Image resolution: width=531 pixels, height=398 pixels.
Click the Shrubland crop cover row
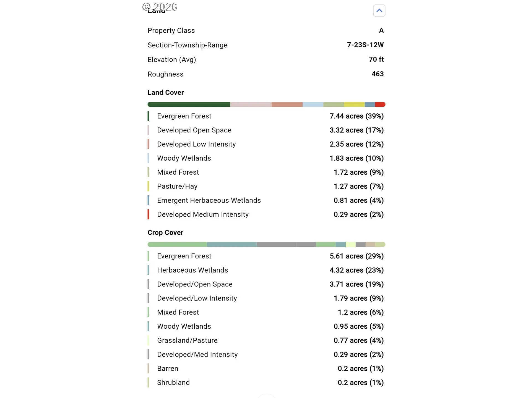(x=266, y=383)
